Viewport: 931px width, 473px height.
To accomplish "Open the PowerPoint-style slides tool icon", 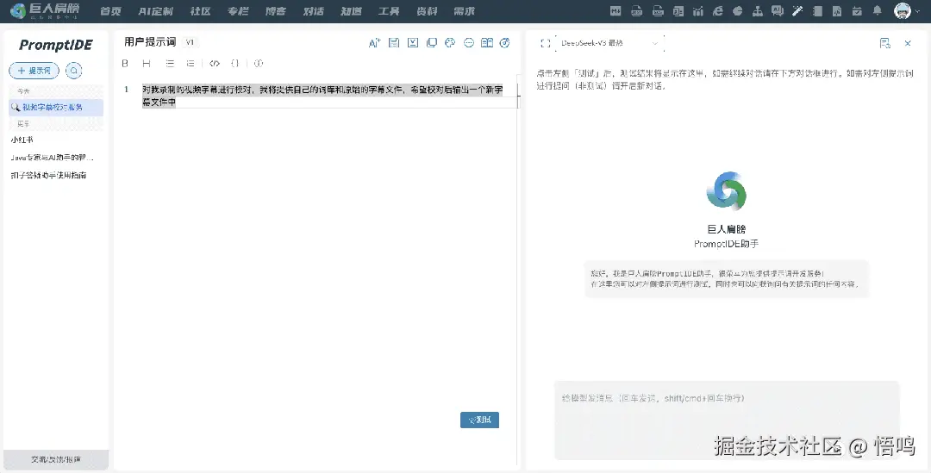I will tap(678, 10).
